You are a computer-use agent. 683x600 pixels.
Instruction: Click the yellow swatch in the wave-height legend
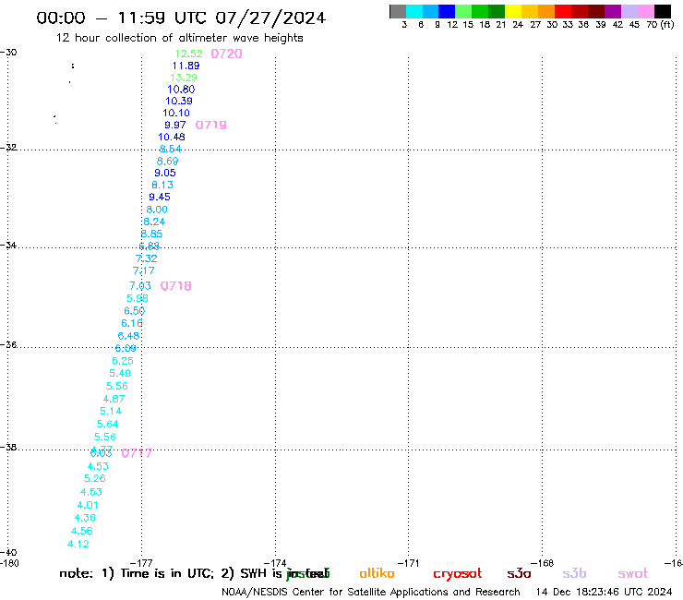[x=513, y=11]
